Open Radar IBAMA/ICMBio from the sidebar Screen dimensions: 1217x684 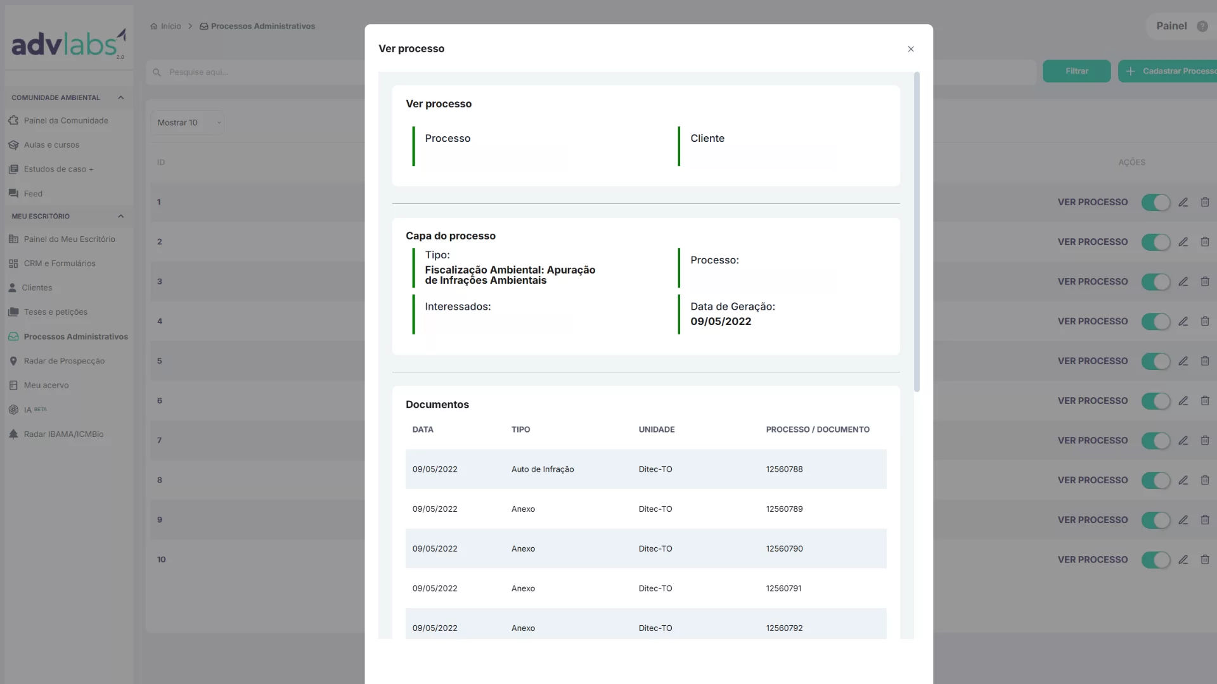[63, 434]
